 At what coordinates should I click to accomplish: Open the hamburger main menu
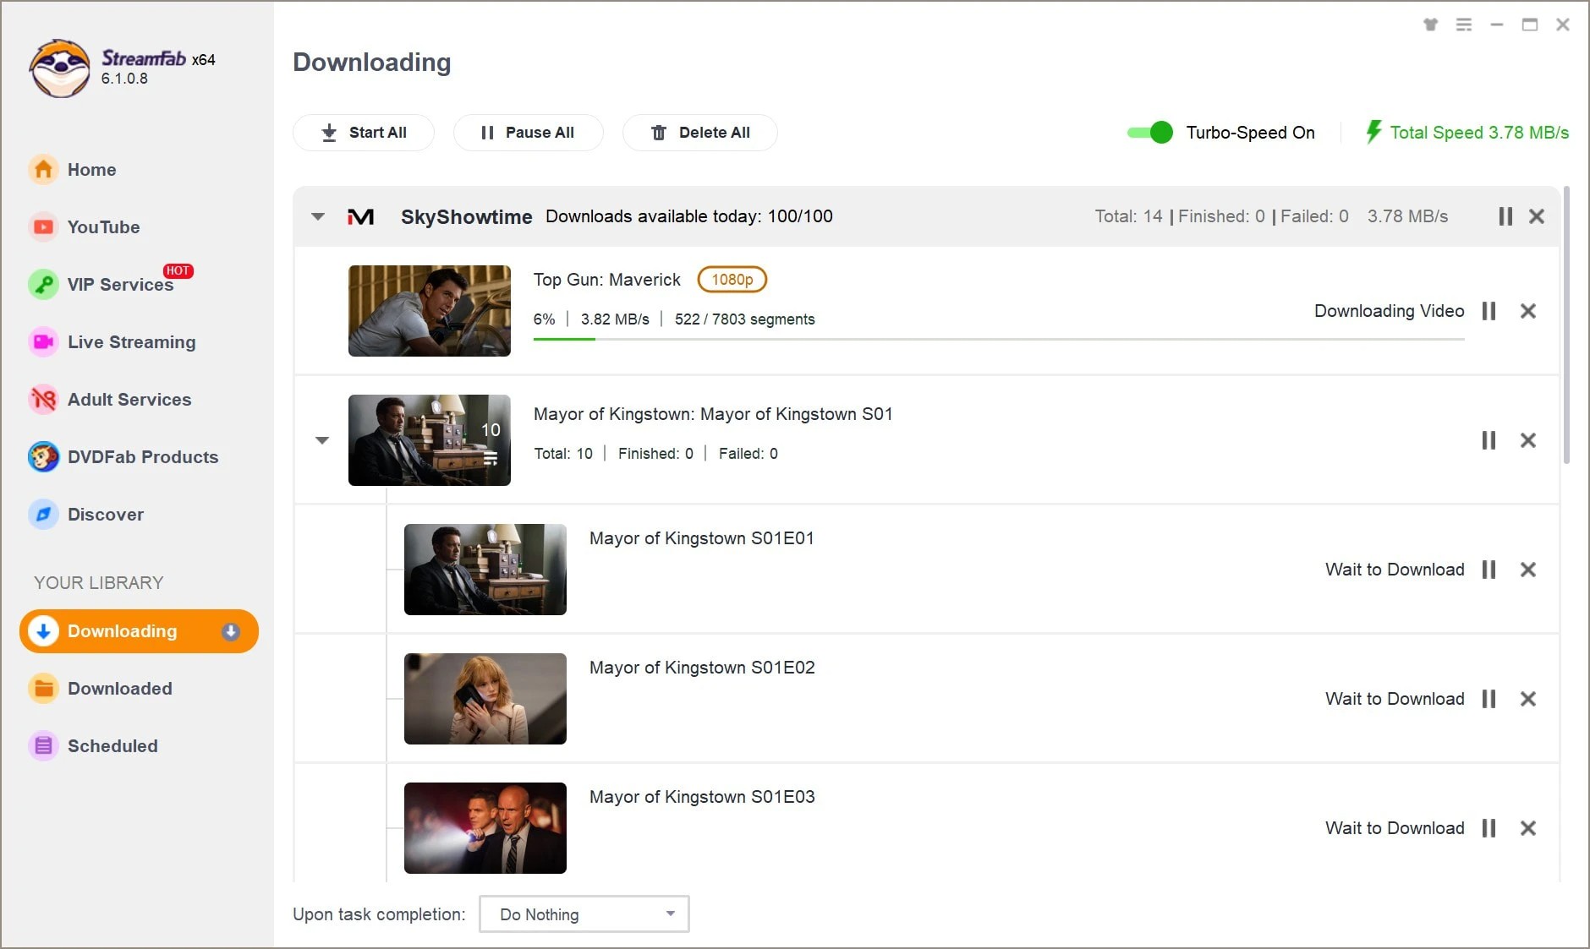[1464, 25]
